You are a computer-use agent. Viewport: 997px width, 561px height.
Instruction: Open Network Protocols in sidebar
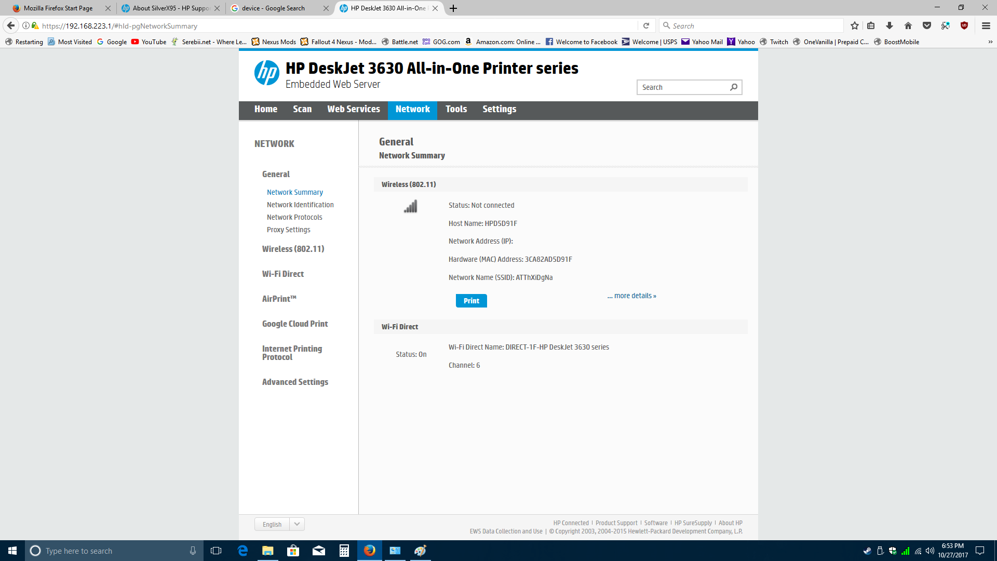coord(294,218)
